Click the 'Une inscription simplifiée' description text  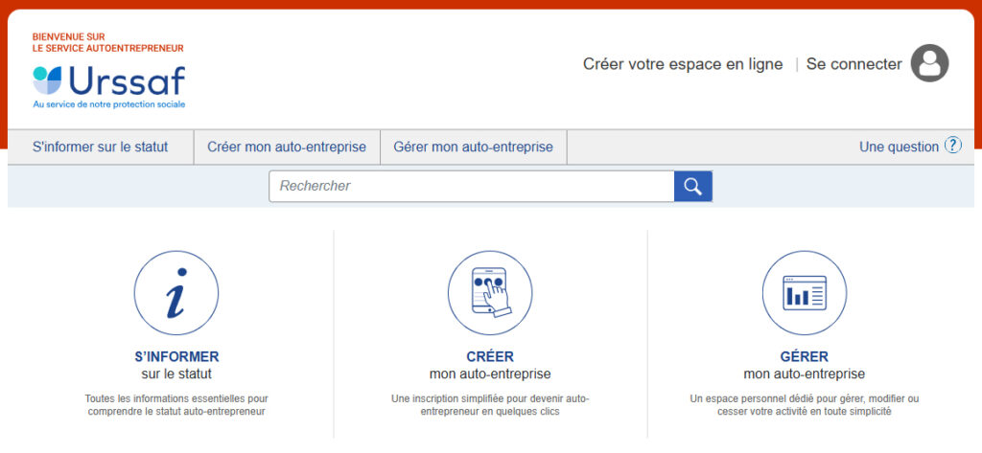pyautogui.click(x=489, y=404)
